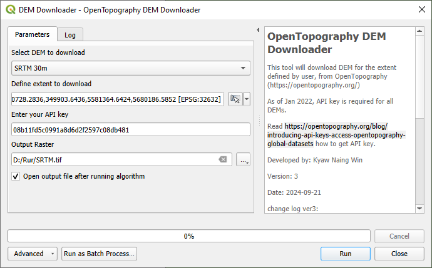Click the Output Raster path field
432x268 pixels.
[x=122, y=159]
